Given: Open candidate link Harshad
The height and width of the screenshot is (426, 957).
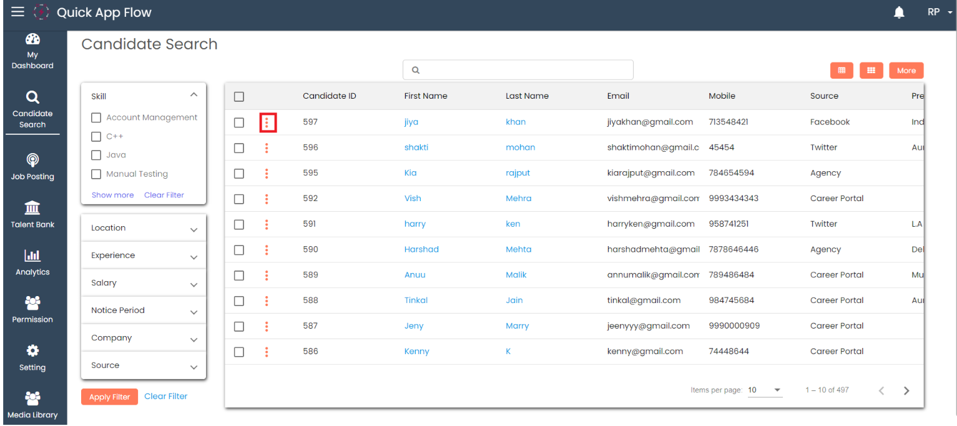Looking at the screenshot, I should coord(421,249).
